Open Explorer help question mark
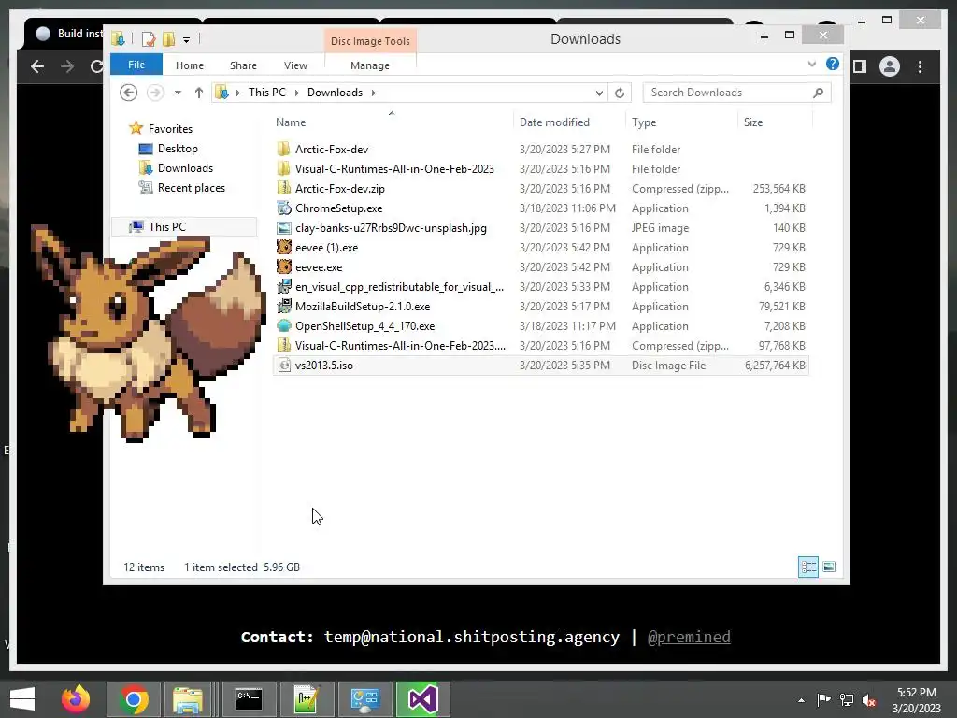 coord(832,64)
